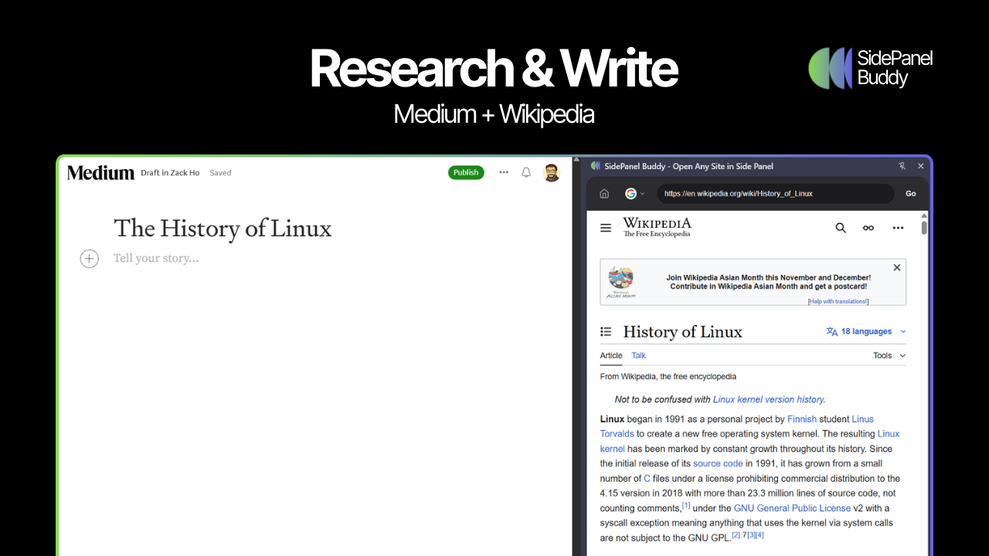This screenshot has width=989, height=556.
Task: Open Wikipedia appearance glasses icon
Action: 868,228
